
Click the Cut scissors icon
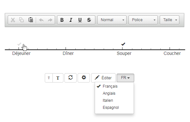click(13, 20)
